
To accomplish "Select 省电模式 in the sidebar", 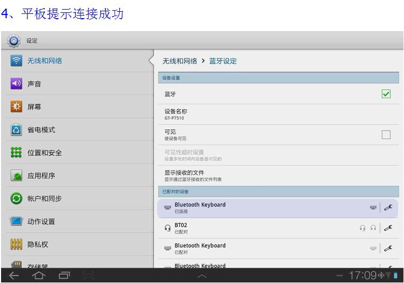I will [79, 130].
